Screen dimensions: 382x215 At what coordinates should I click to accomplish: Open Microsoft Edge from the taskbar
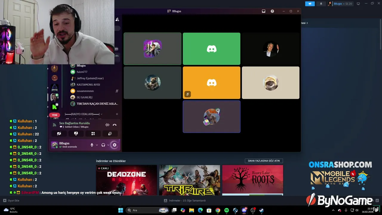(x=200, y=210)
